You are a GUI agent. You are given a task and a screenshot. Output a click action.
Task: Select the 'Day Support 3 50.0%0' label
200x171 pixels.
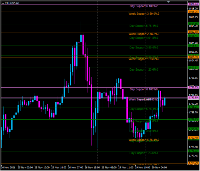tap(144, 47)
